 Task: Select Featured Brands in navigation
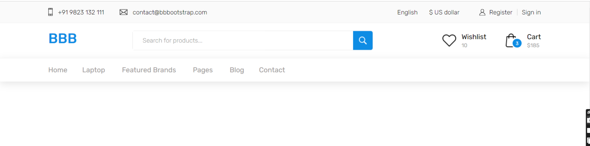click(x=149, y=70)
